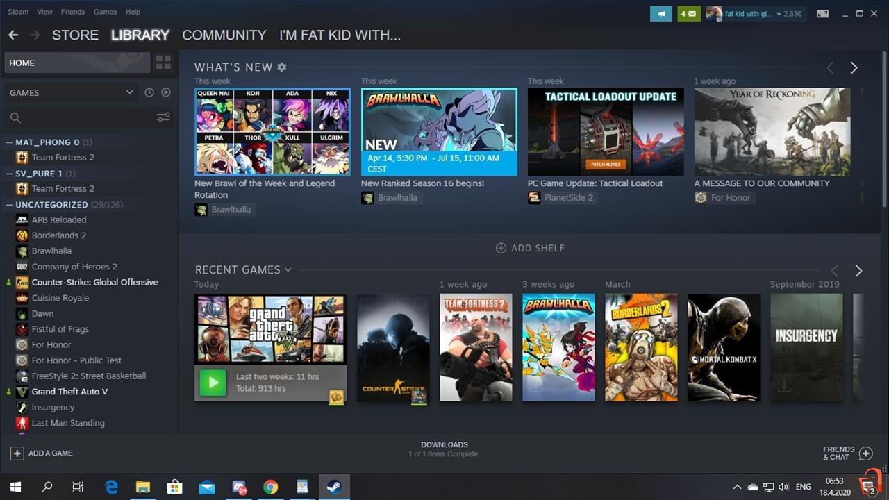
Task: Click the Add Shelf plus icon
Action: (x=501, y=248)
